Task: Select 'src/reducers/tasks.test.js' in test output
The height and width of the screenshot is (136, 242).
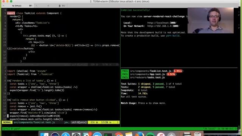Action: click(x=147, y=77)
